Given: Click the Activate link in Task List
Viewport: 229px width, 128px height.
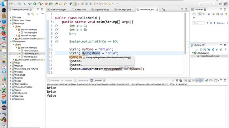Looking at the screenshot, I should (x=220, y=23).
